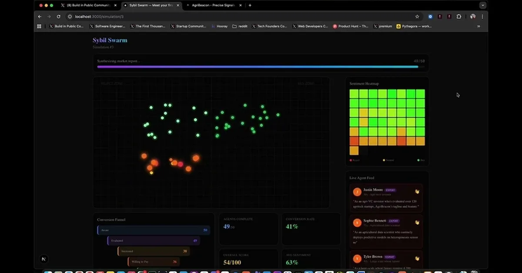Expand the hidden bookmarks overflow chevron
Viewport: 522px width, 273px height.
478,26
